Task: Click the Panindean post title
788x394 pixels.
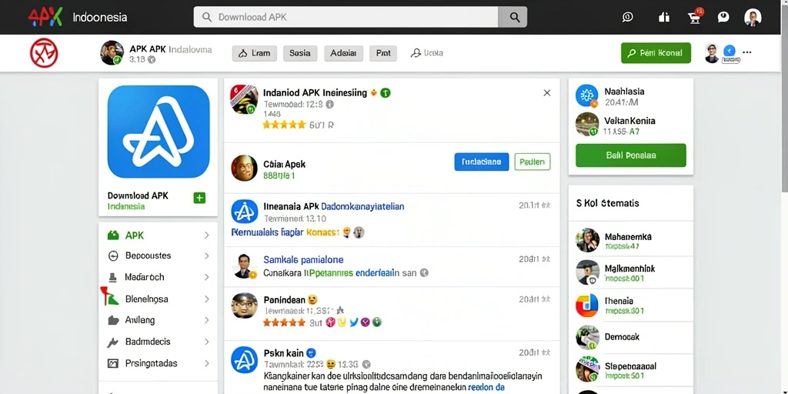Action: 285,299
